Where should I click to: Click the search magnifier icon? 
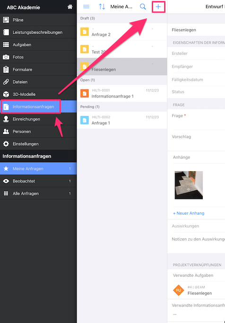click(x=143, y=7)
